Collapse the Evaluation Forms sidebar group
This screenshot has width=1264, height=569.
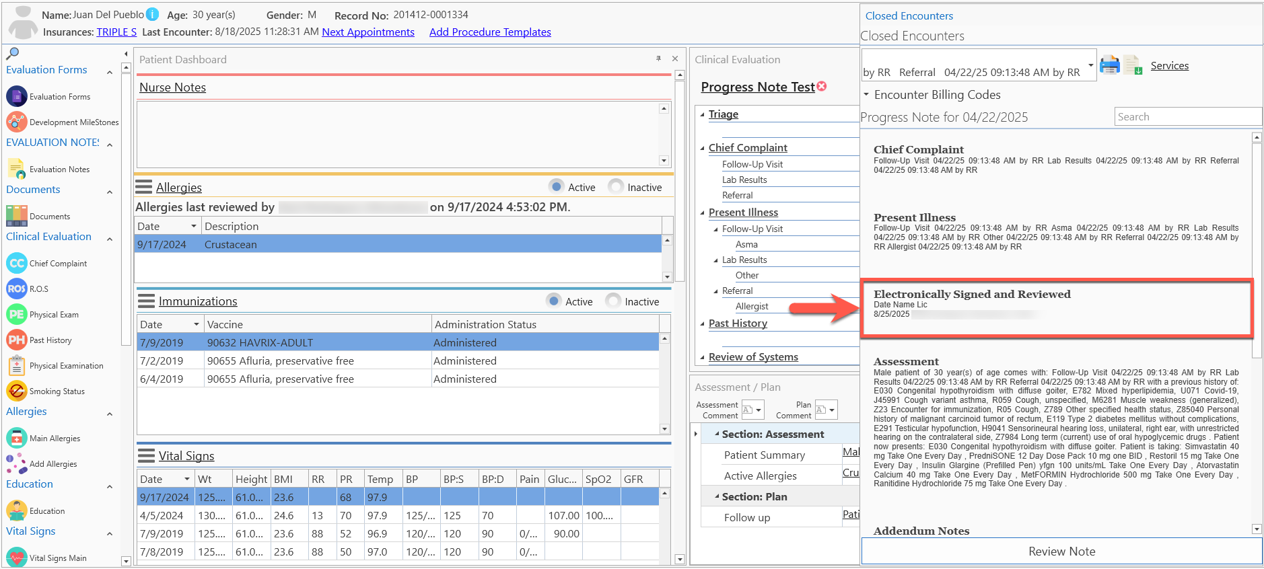coord(110,72)
